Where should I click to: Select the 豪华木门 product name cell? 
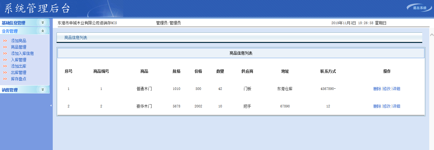click(x=144, y=106)
